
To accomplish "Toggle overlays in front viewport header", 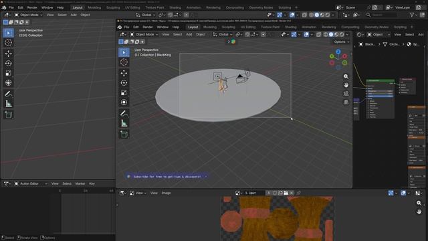I will (x=306, y=34).
